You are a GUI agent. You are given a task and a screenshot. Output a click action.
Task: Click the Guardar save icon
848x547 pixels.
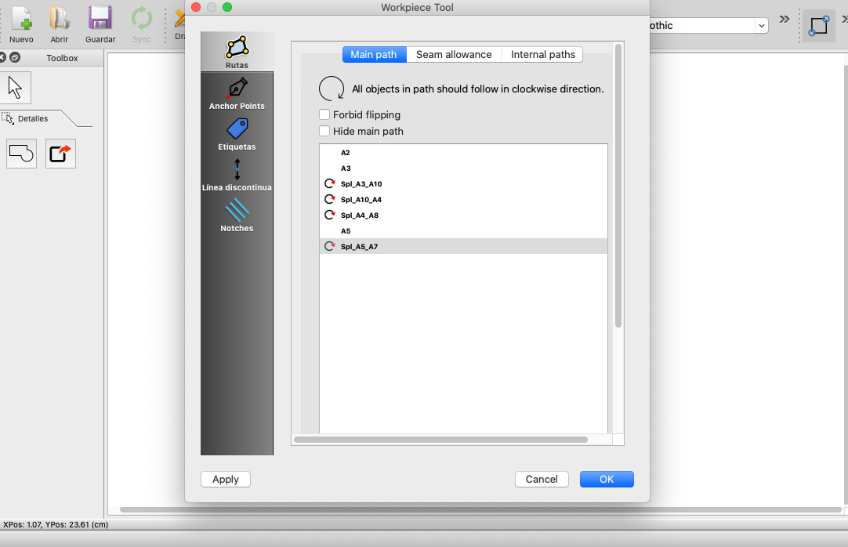(x=100, y=24)
